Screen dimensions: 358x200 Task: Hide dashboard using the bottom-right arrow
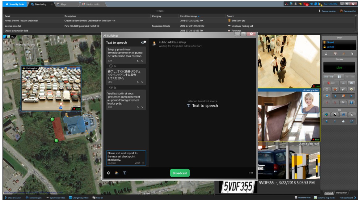(355, 198)
